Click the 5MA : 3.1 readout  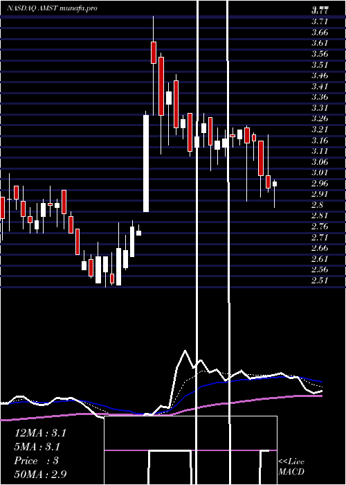coord(37,447)
